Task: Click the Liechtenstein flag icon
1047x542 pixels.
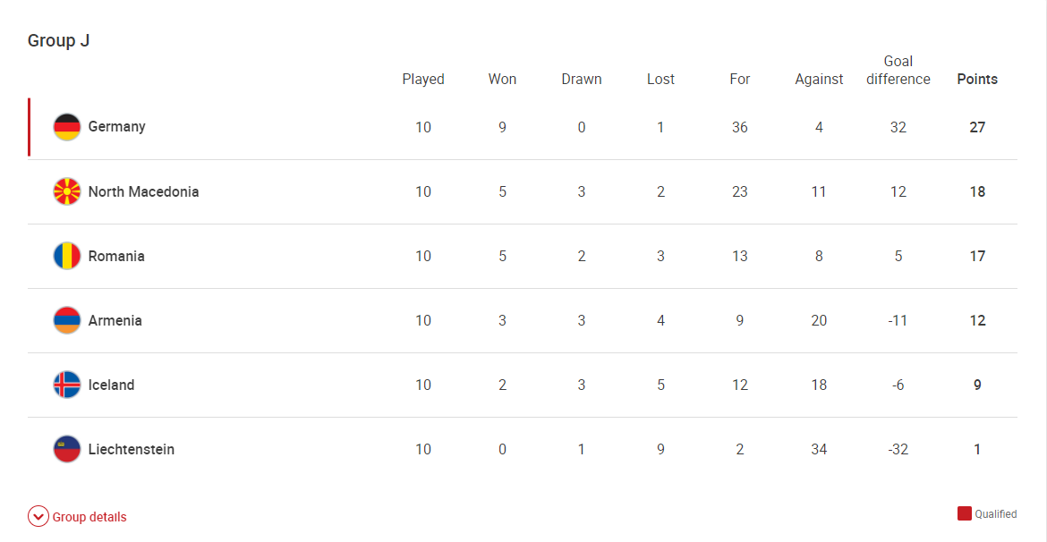Action: tap(67, 449)
